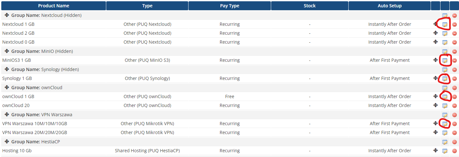Delete the HestiaCP group
Viewport: 459px width, 157px height.
455,142
